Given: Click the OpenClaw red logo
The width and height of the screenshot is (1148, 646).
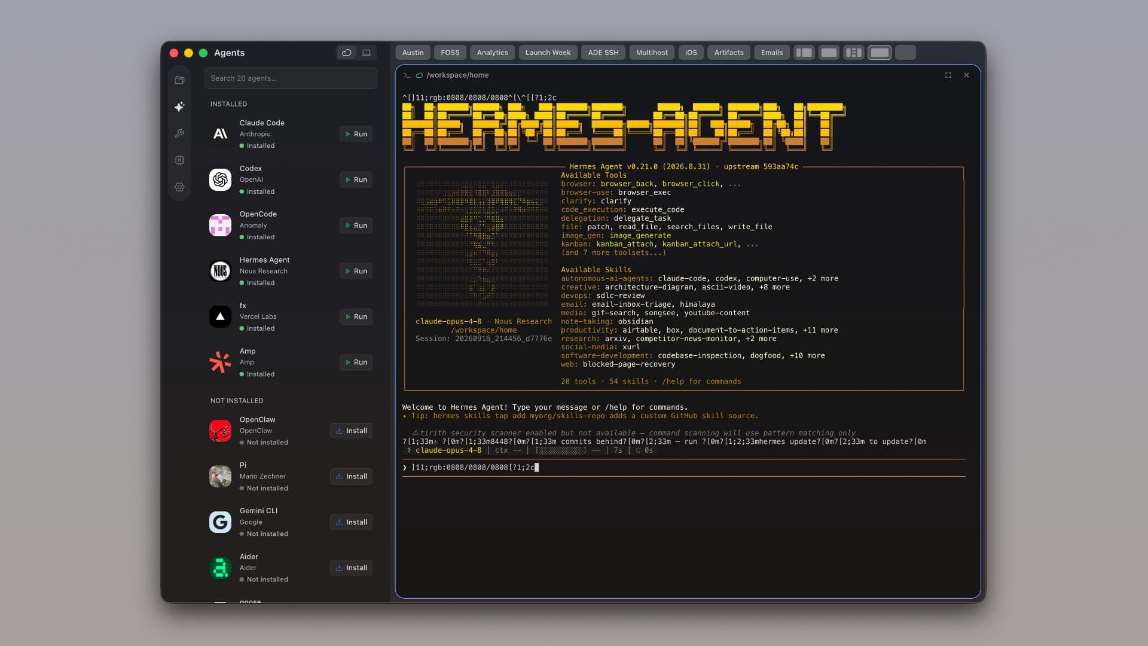Looking at the screenshot, I should point(220,431).
